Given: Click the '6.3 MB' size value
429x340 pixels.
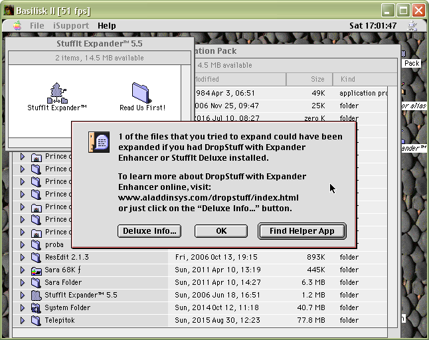Looking at the screenshot, I should tap(313, 282).
